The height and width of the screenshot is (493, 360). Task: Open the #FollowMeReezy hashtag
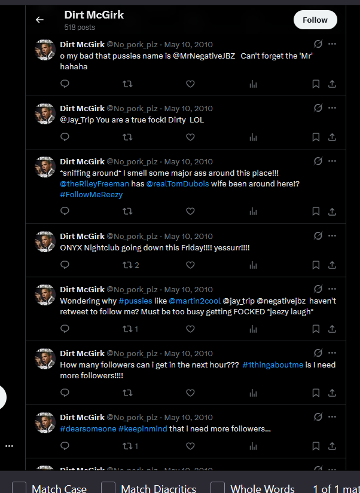(x=91, y=195)
